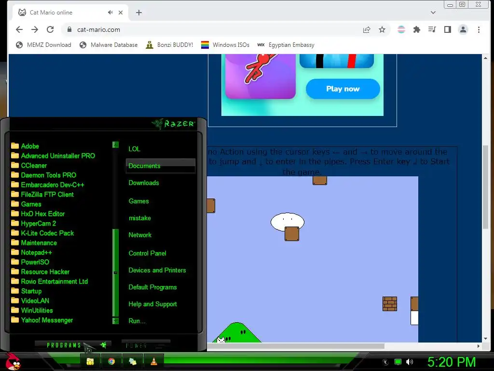This screenshot has width=494, height=371.
Task: Open the MEMZ Download bookmark
Action: [x=43, y=45]
